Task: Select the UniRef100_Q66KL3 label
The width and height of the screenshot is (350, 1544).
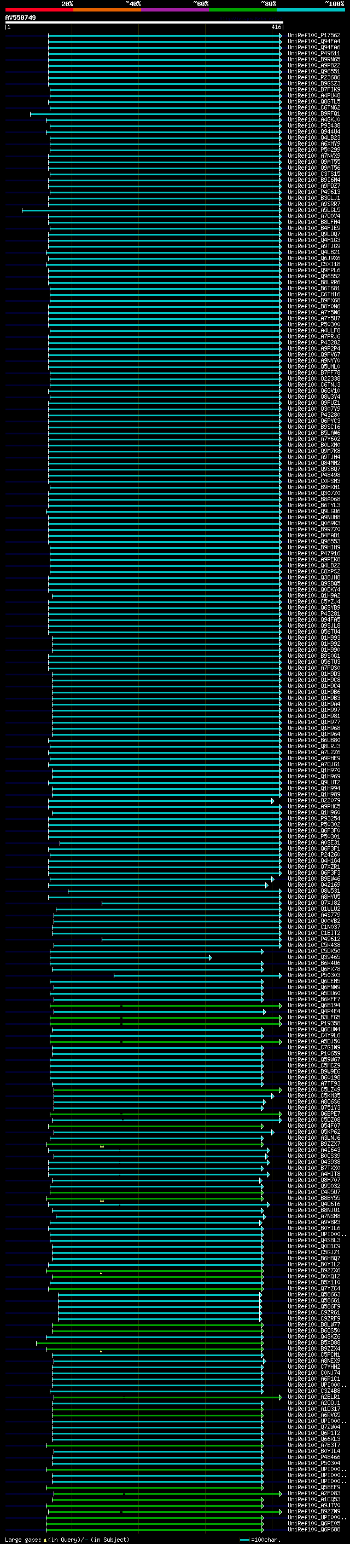Action: click(x=314, y=1439)
